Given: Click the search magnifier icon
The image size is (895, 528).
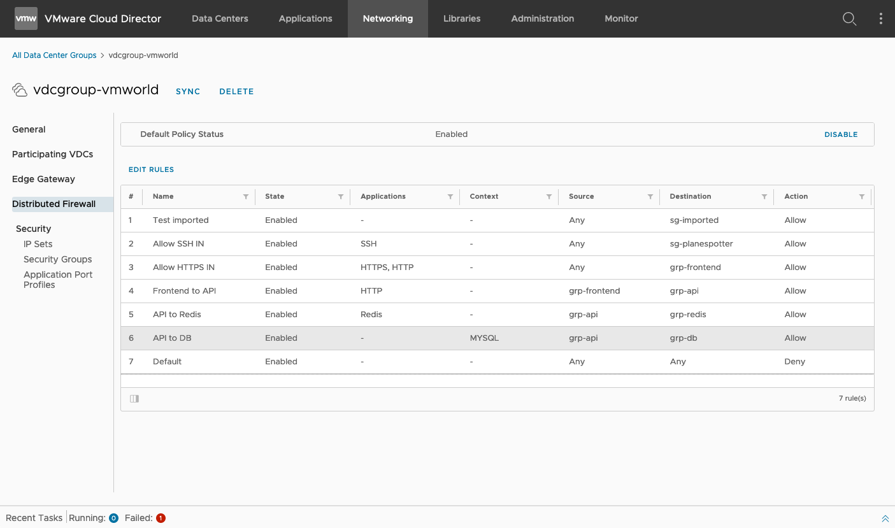Looking at the screenshot, I should pyautogui.click(x=849, y=18).
